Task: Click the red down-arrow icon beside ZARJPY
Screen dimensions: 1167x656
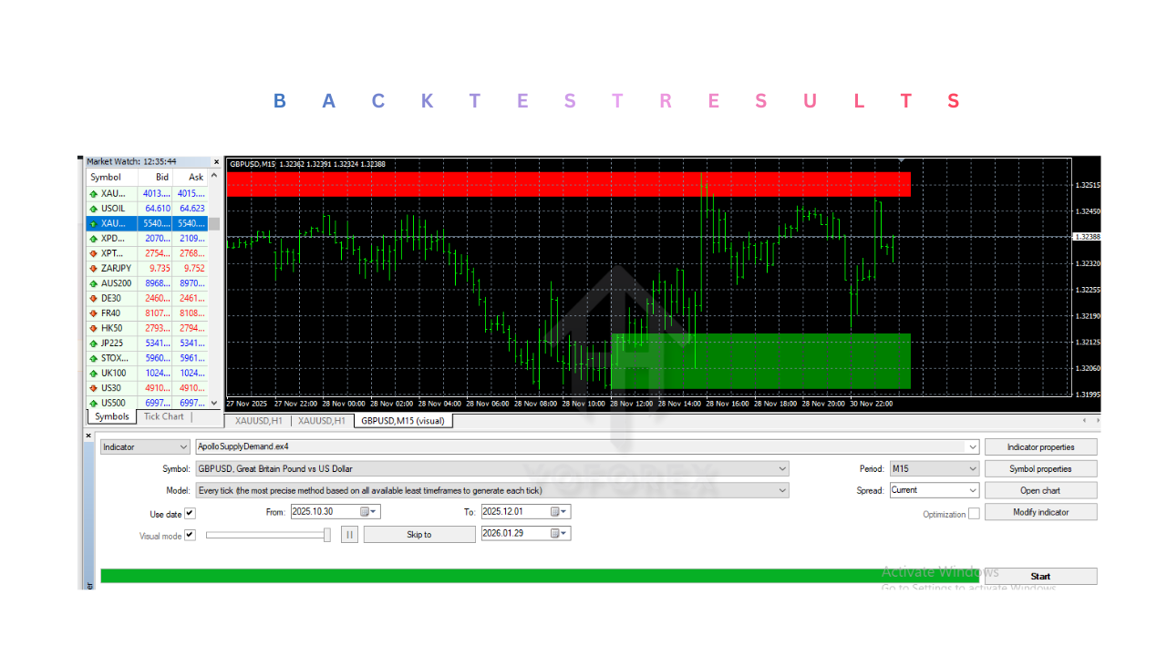Action: click(x=94, y=268)
